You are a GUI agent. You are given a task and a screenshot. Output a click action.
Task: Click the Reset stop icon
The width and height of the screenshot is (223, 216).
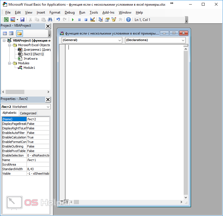pyautogui.click(x=86, y=20)
